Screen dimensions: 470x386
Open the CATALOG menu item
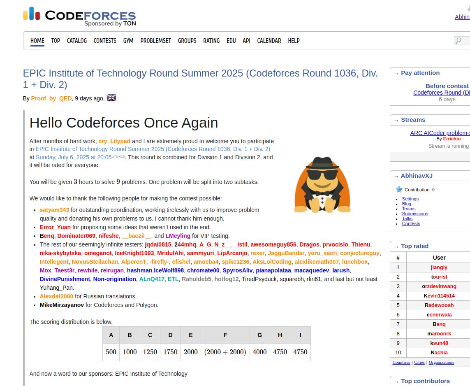77,40
